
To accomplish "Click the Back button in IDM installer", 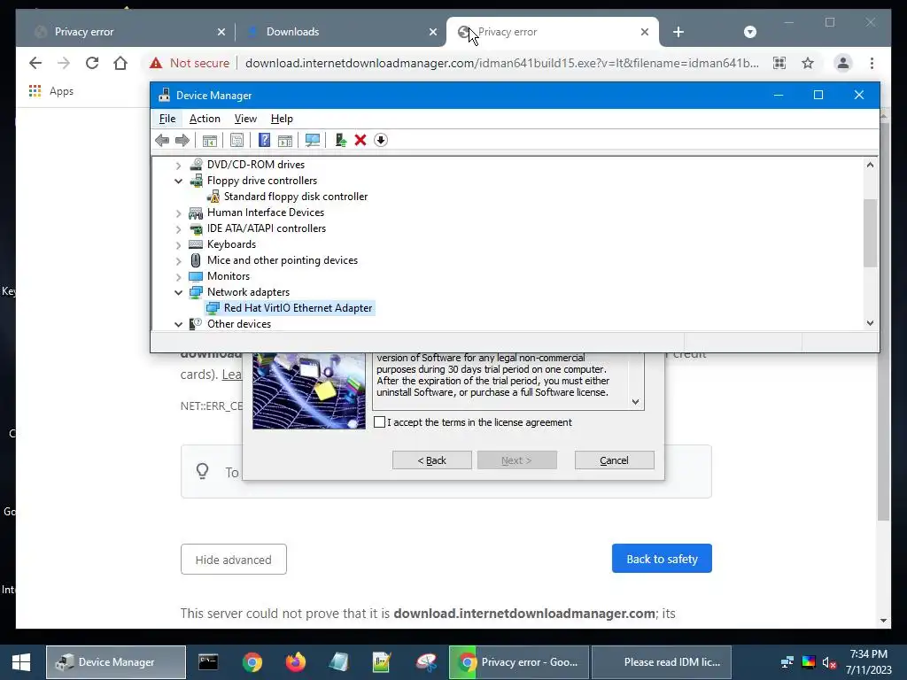I will [431, 460].
